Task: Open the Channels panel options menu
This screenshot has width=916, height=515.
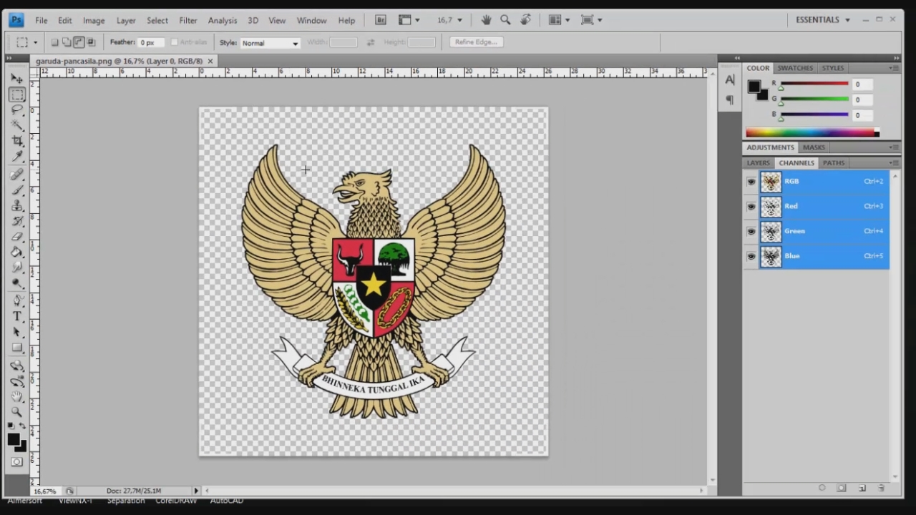Action: (x=894, y=163)
